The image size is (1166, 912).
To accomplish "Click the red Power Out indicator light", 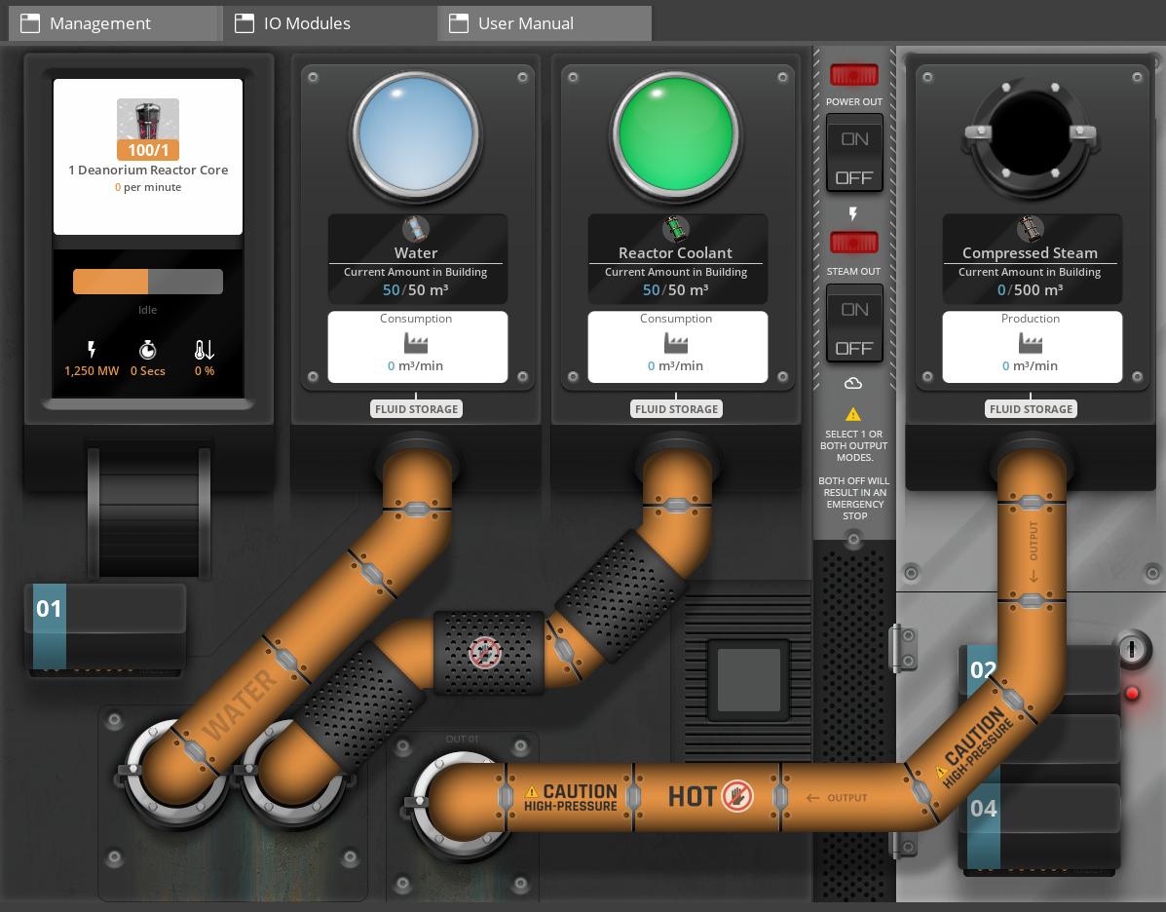I will [x=854, y=74].
